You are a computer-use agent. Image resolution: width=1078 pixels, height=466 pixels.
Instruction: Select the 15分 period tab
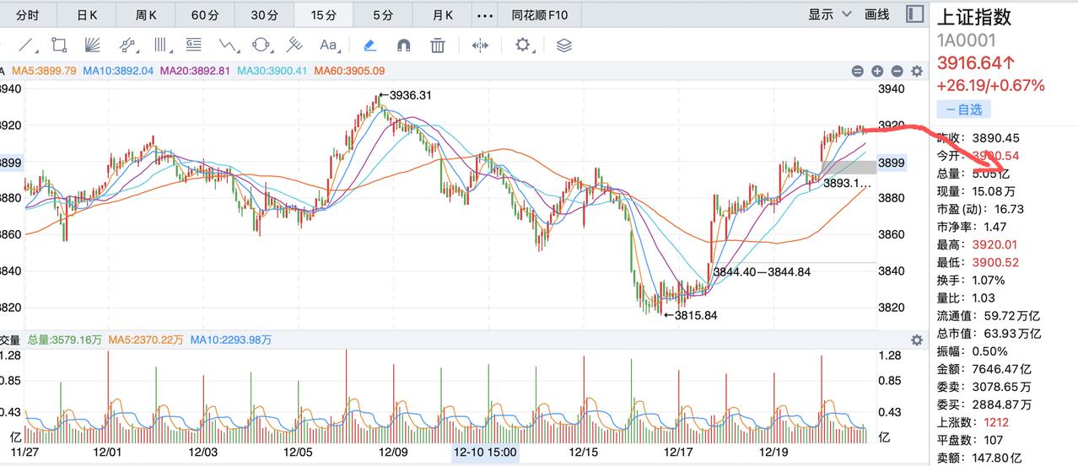[x=323, y=14]
